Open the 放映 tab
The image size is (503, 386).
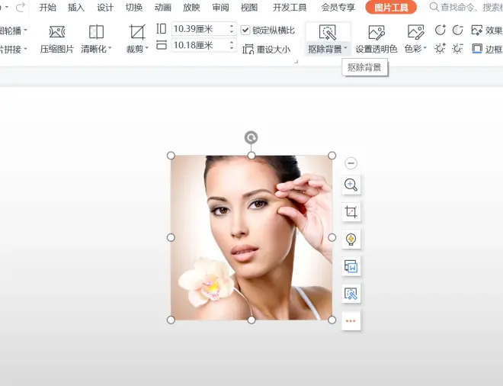191,7
